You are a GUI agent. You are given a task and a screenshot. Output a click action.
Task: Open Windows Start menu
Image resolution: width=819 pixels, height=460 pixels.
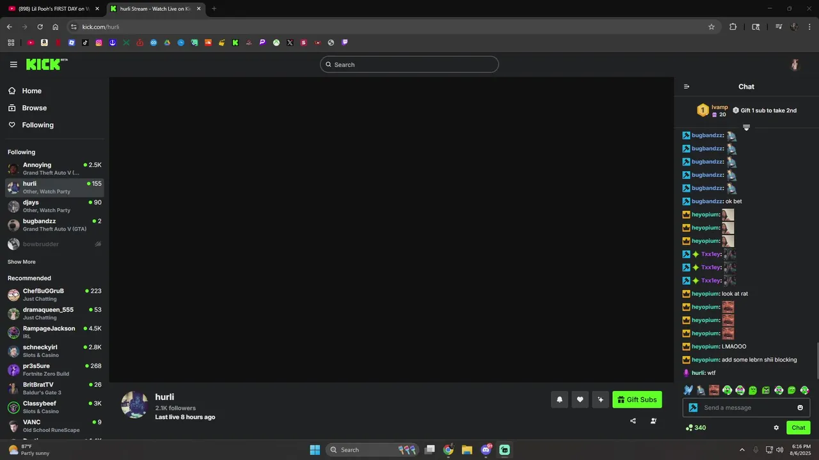point(315,450)
